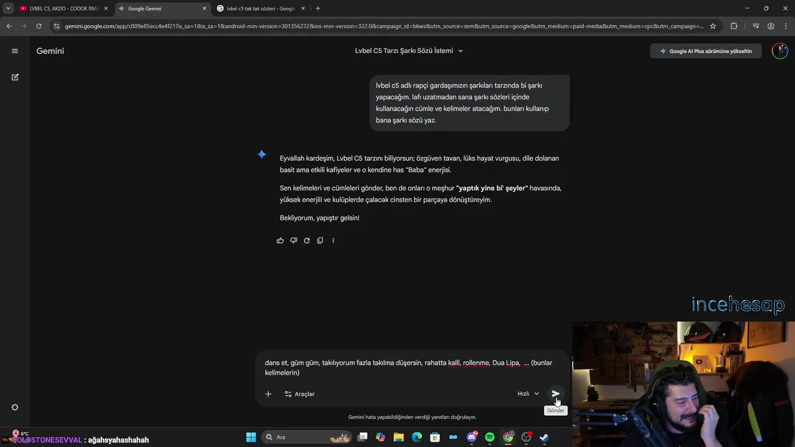Open File Explorer from the taskbar
Viewport: 795px width, 447px height.
(x=399, y=437)
